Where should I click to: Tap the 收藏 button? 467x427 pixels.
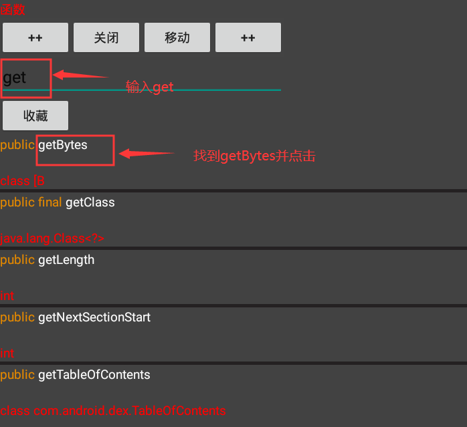coord(35,116)
